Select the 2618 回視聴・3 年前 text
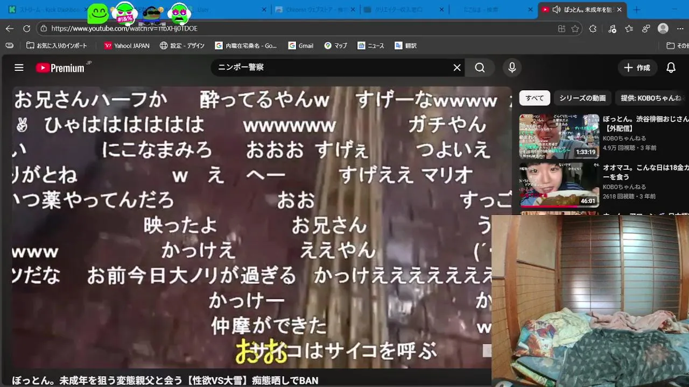 coord(629,197)
